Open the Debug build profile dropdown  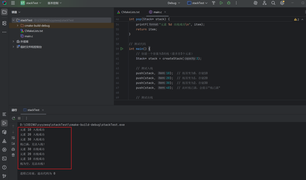coord(174,3)
